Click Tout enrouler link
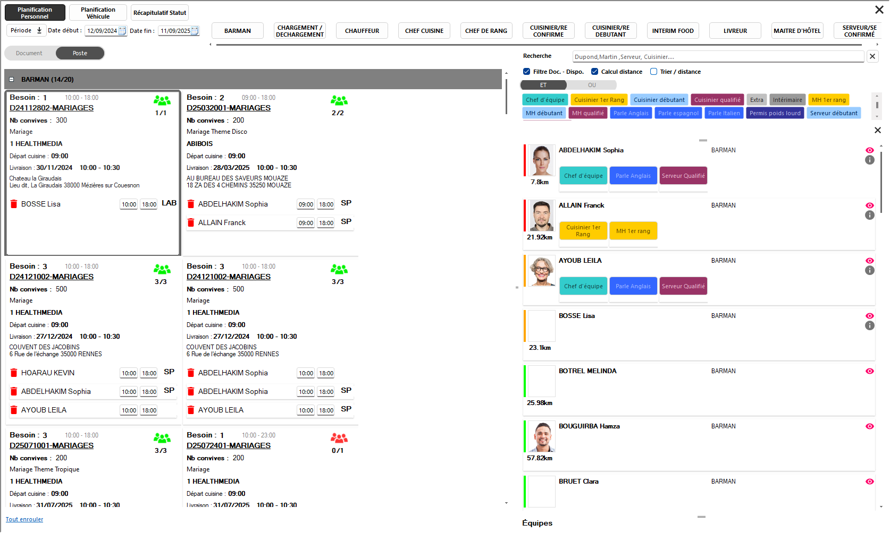This screenshot has width=890, height=533. click(x=24, y=519)
